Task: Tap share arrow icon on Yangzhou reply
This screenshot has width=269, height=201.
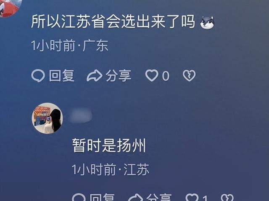Action: (135, 197)
